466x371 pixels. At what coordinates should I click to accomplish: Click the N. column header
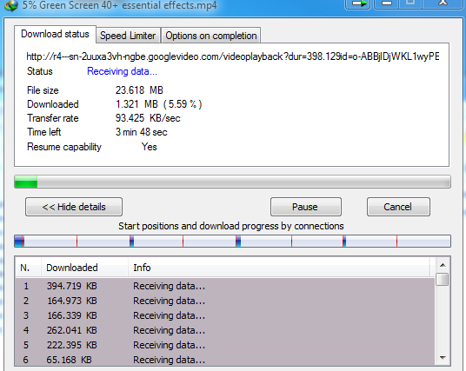point(28,268)
